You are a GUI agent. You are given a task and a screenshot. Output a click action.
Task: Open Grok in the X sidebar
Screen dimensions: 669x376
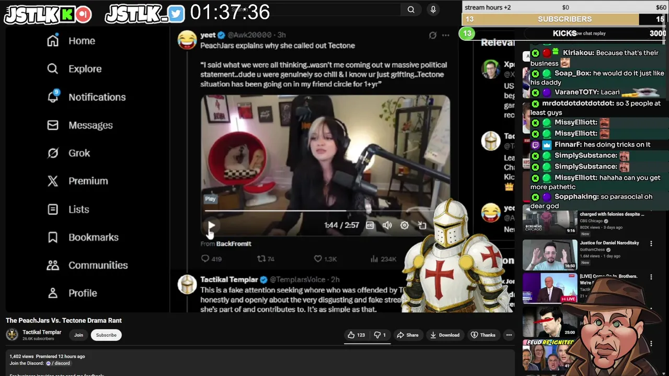(68, 153)
